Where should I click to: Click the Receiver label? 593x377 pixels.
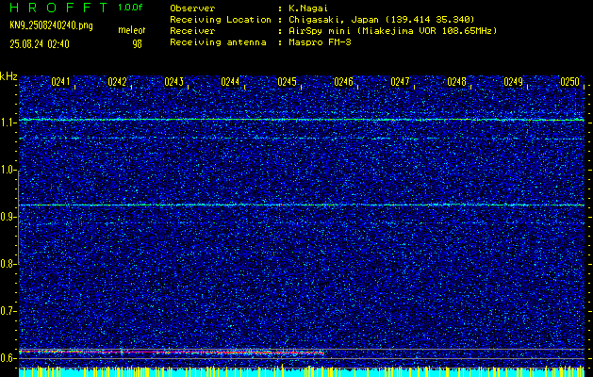[x=192, y=31]
